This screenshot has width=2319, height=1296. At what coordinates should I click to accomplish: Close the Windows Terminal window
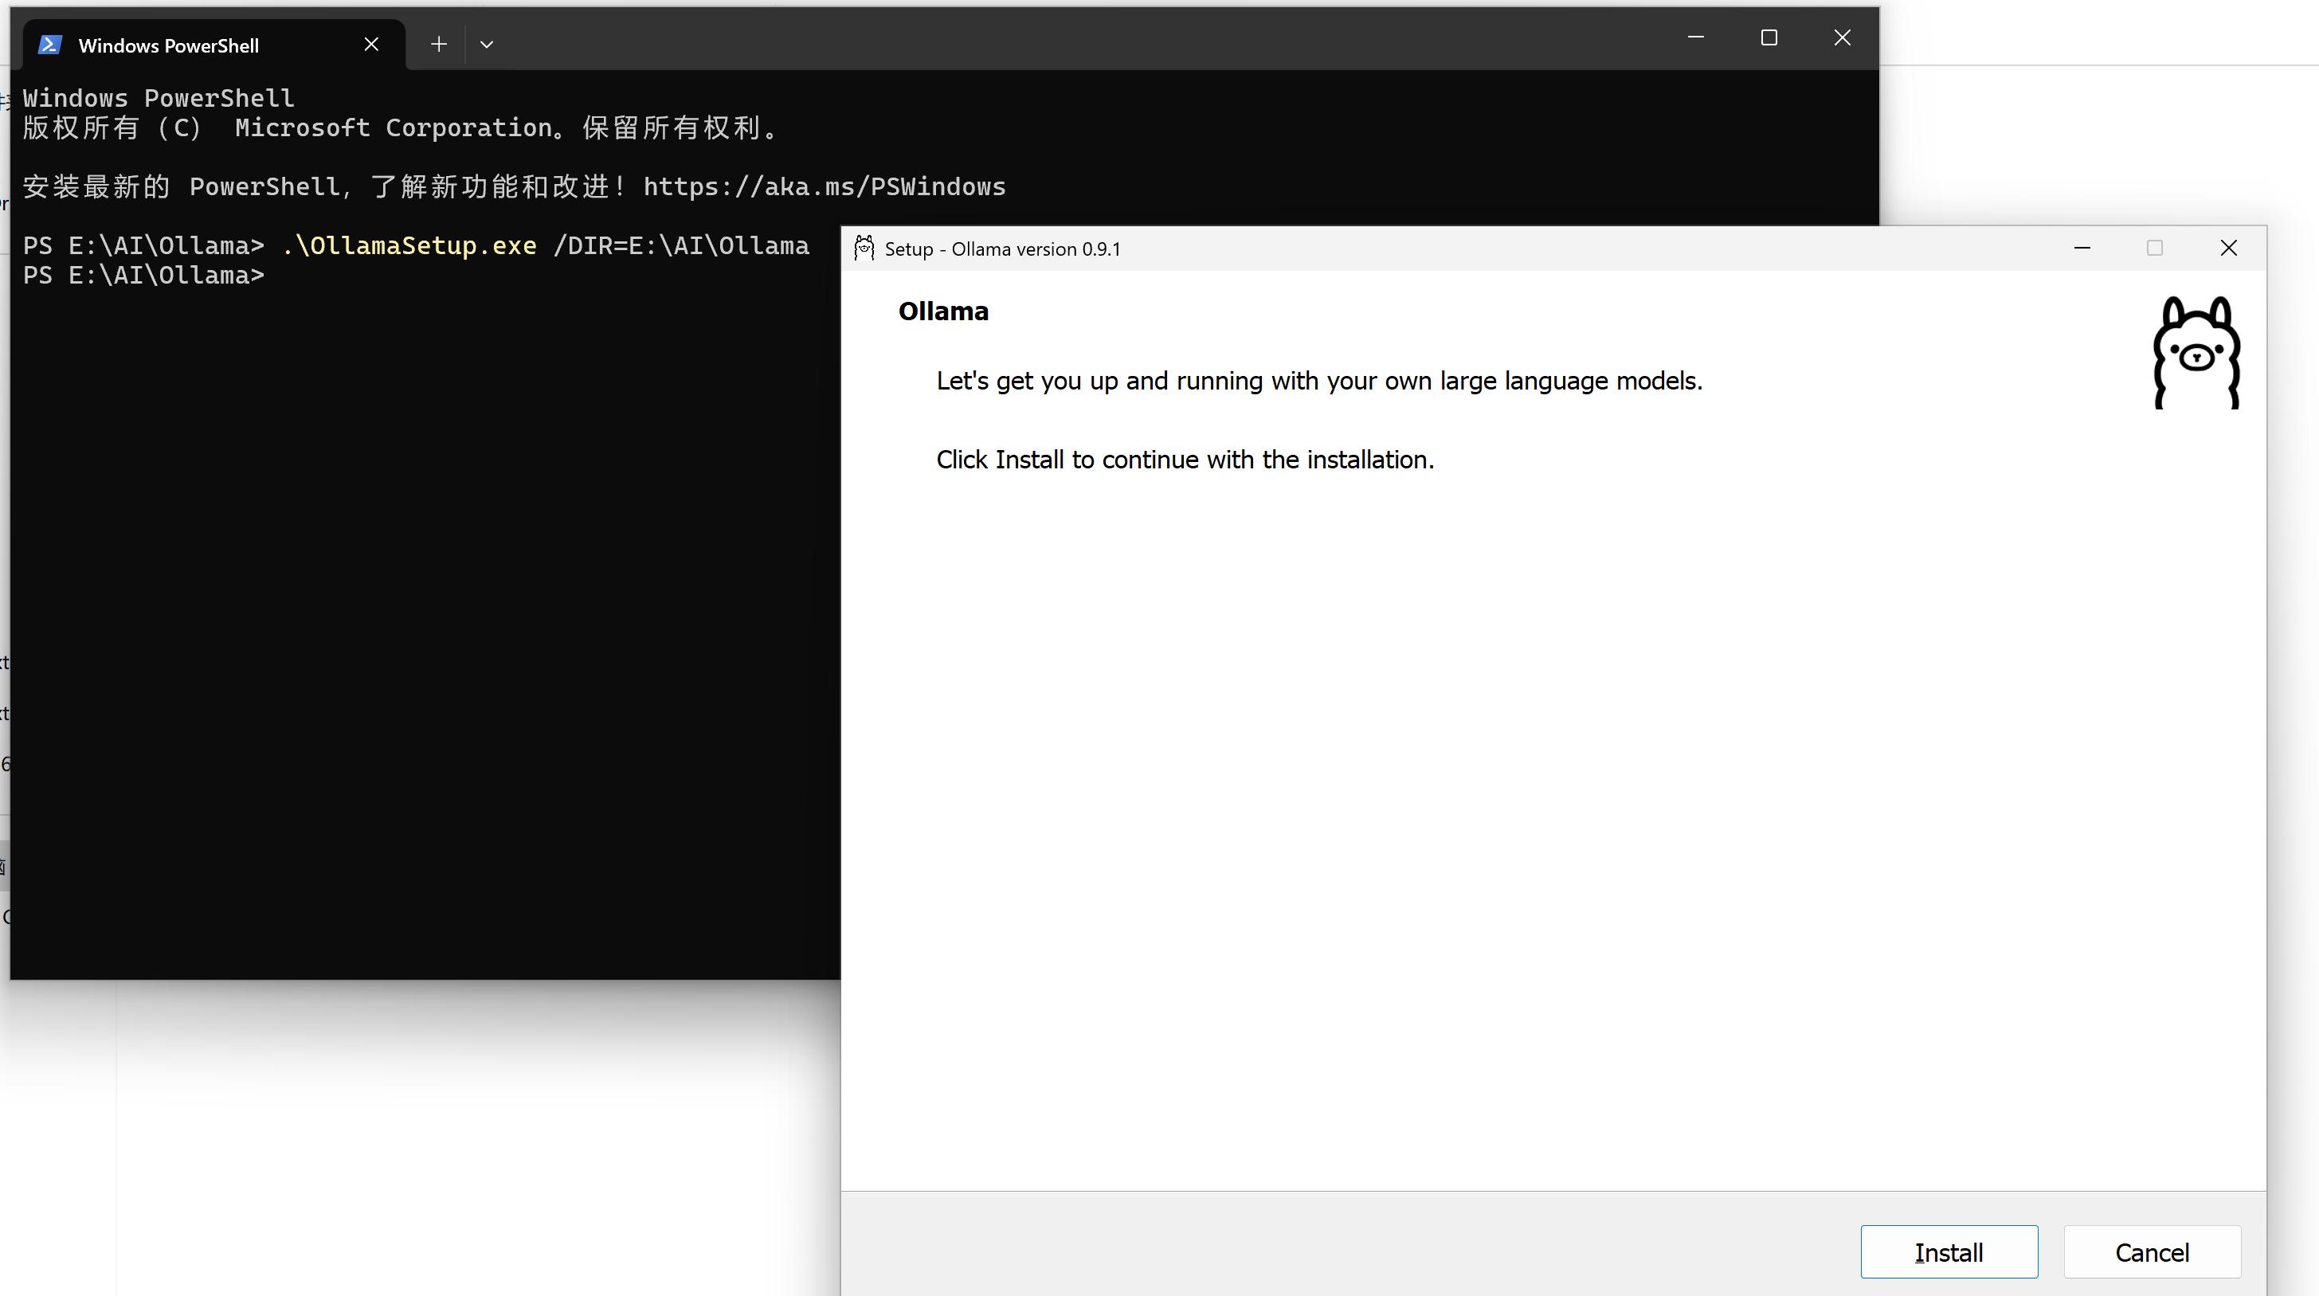pyautogui.click(x=1842, y=37)
